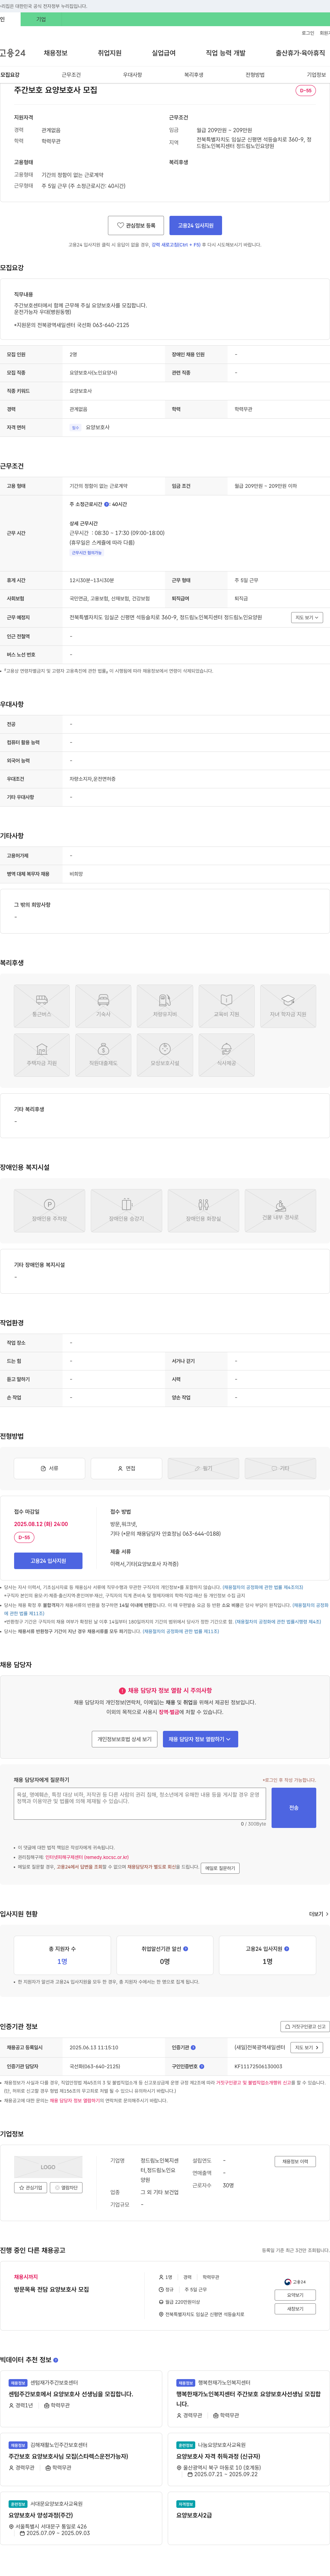
Task: Click the 주택자금 지원 welfare icon
Action: click(42, 1055)
